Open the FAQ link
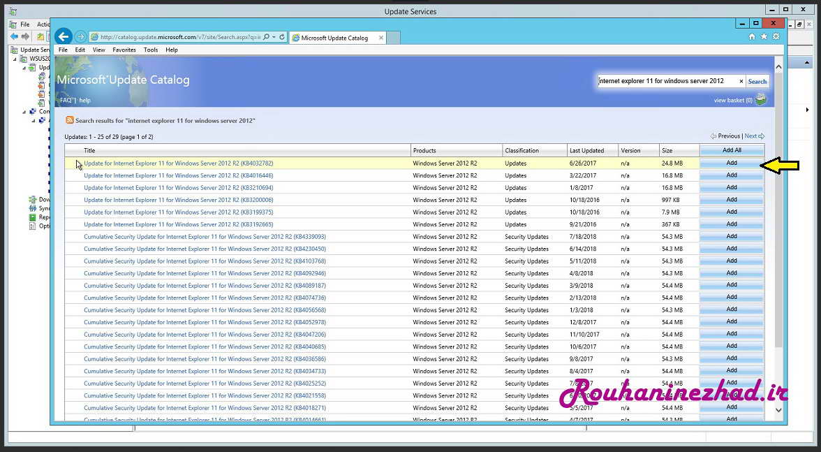Image resolution: width=821 pixels, height=452 pixels. 66,100
